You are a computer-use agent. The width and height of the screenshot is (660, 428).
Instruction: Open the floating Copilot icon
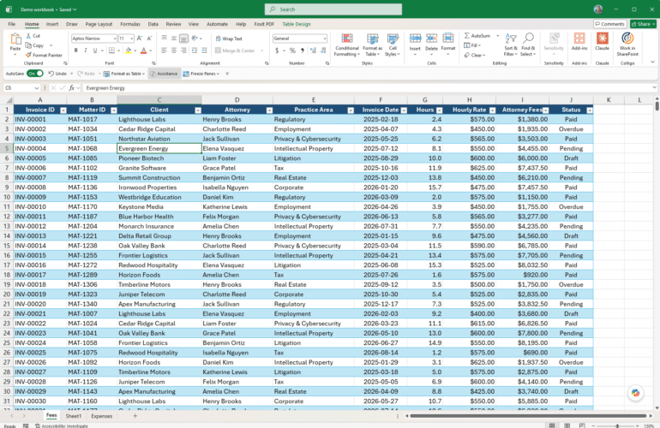[636, 393]
